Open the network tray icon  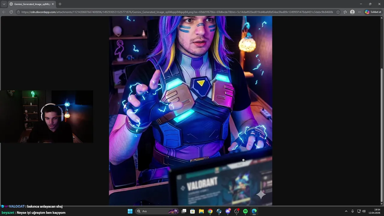click(359, 211)
